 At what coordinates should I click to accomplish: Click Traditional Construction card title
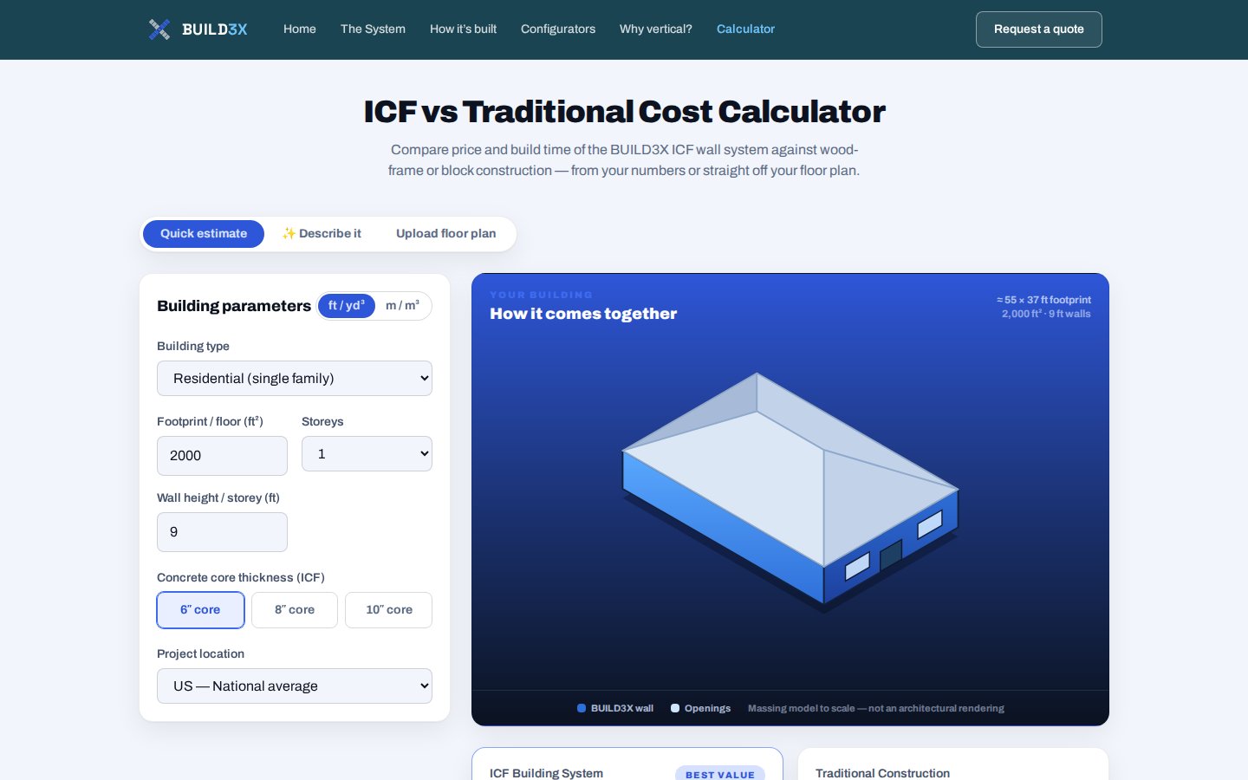pyautogui.click(x=882, y=773)
